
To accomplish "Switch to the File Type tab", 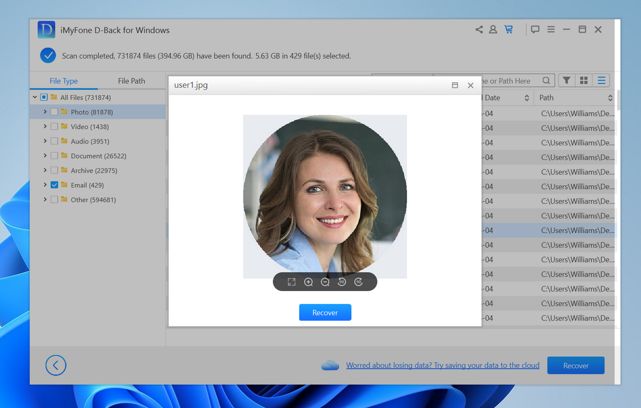I will coord(64,81).
